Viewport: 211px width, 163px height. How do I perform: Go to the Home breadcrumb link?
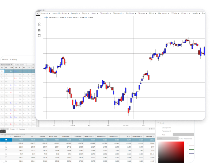5,59
